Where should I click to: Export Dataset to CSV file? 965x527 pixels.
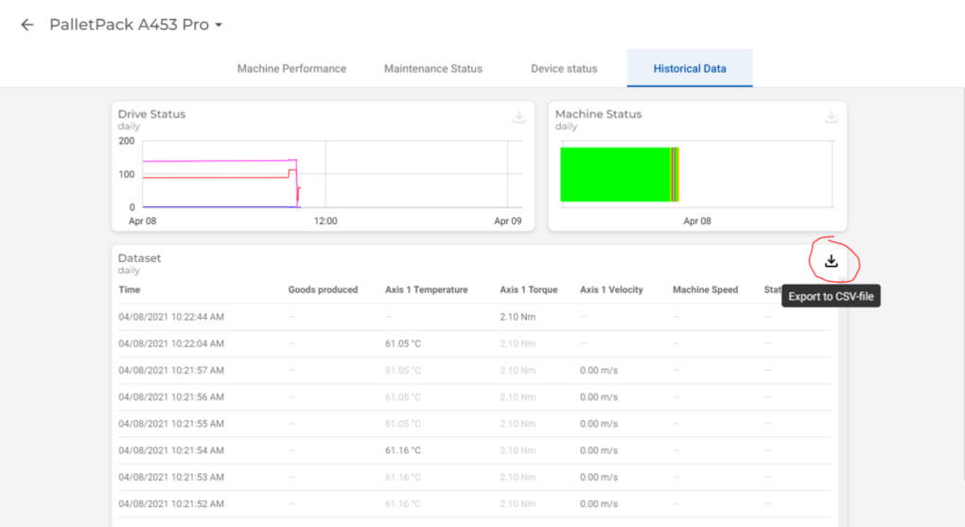point(832,261)
